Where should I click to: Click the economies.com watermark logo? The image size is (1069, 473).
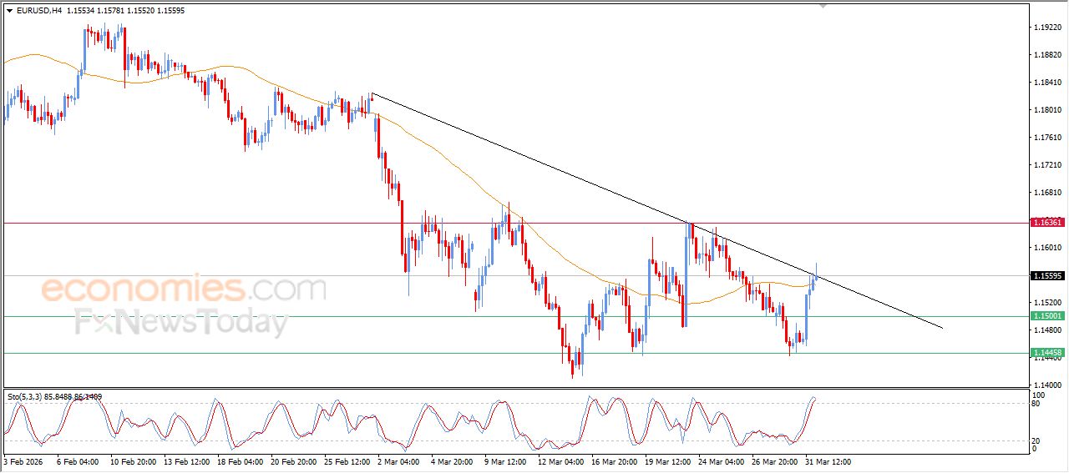point(184,289)
